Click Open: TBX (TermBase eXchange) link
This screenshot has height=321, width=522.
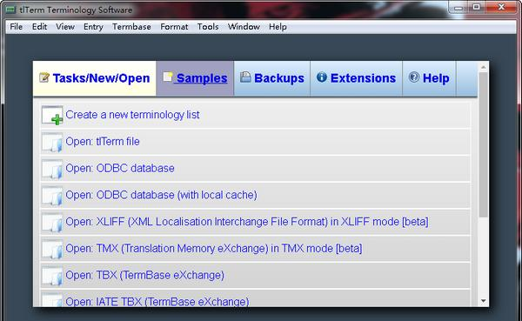pyautogui.click(x=144, y=275)
